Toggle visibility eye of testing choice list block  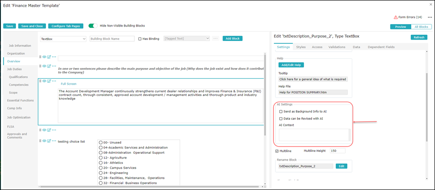(x=45, y=141)
